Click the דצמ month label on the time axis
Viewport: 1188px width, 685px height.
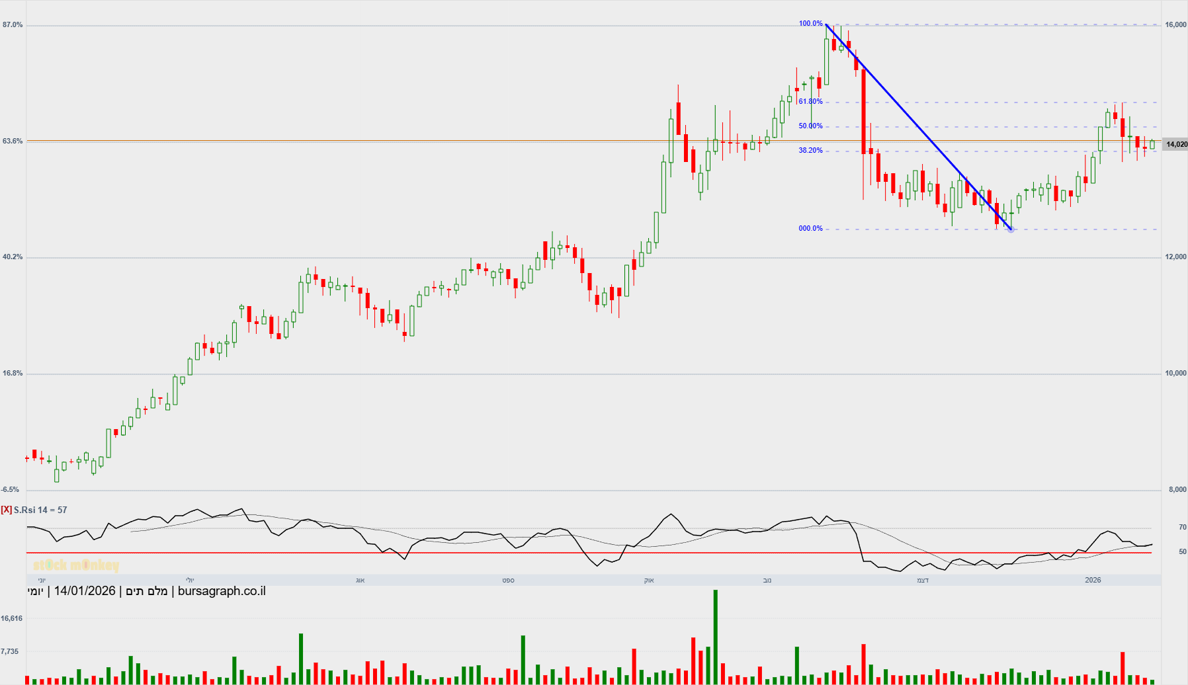923,581
